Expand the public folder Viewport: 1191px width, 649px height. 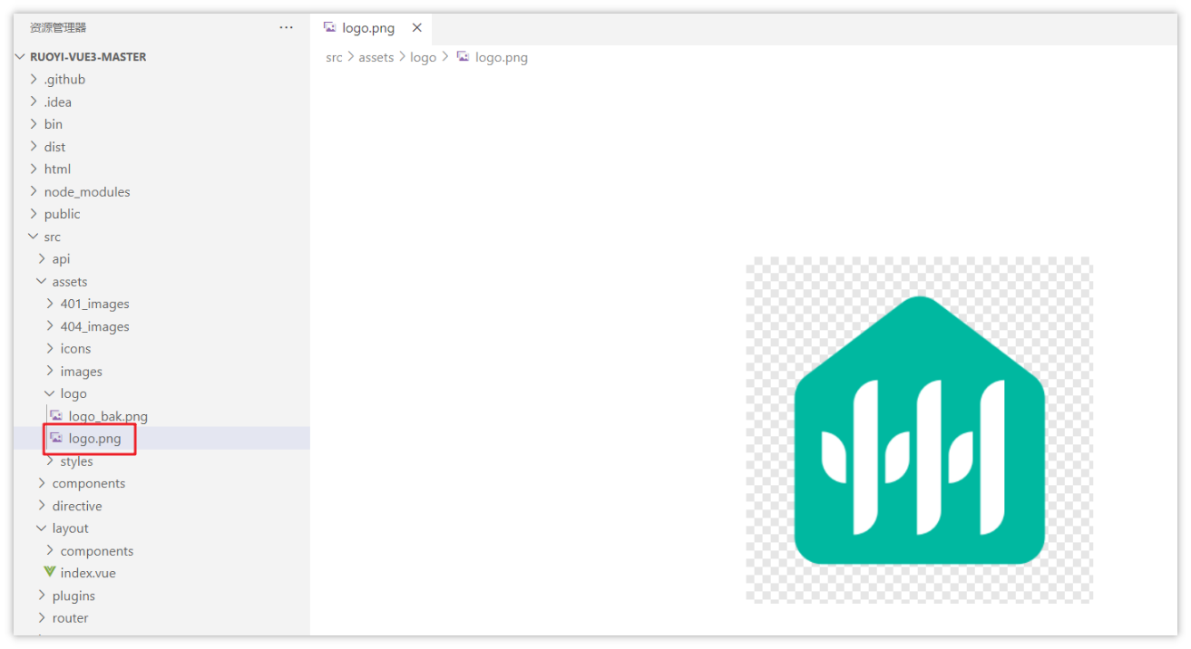pos(34,214)
